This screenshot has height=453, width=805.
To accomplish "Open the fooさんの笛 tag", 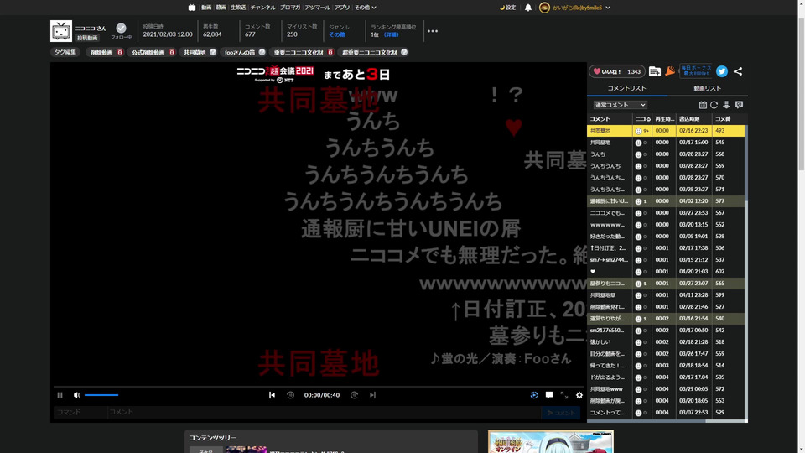I will [240, 52].
